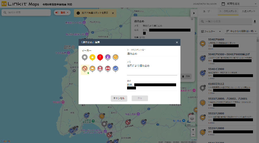The image size is (259, 143).
Task: Open list item 5540ア6600
Action: (x=227, y=44)
